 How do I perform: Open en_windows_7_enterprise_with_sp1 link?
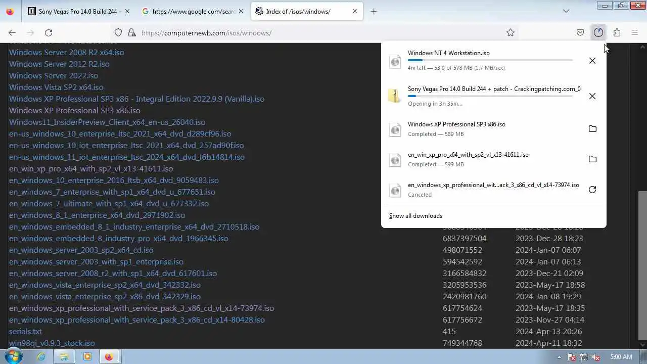point(112,192)
